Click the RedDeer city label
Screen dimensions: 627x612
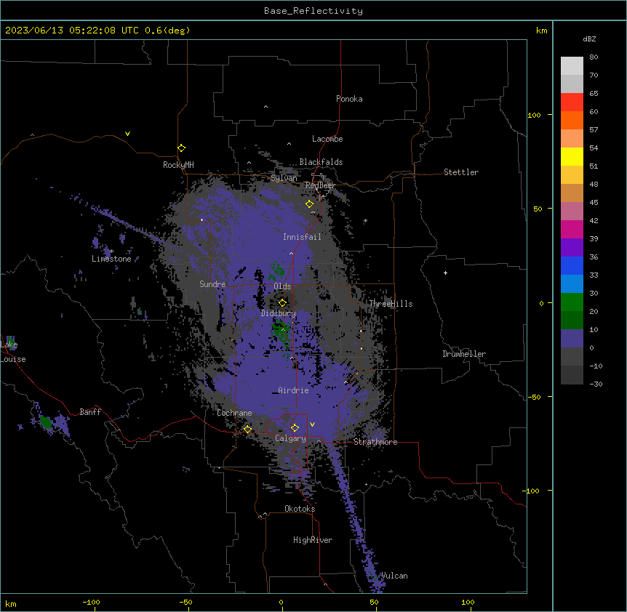point(320,185)
